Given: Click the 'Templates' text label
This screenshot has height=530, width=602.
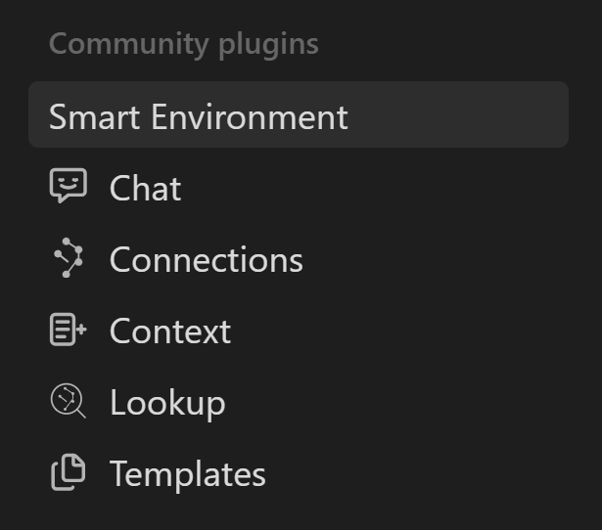Looking at the screenshot, I should 187,473.
